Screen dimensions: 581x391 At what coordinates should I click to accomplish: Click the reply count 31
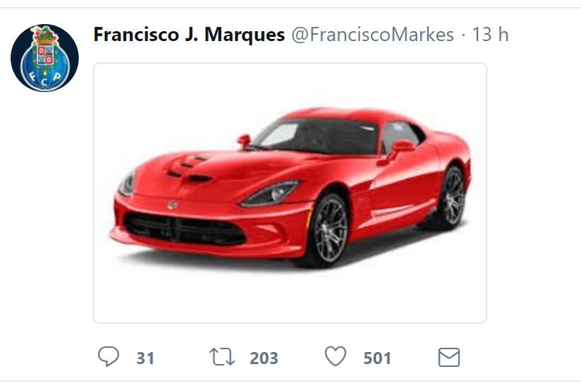click(x=145, y=358)
